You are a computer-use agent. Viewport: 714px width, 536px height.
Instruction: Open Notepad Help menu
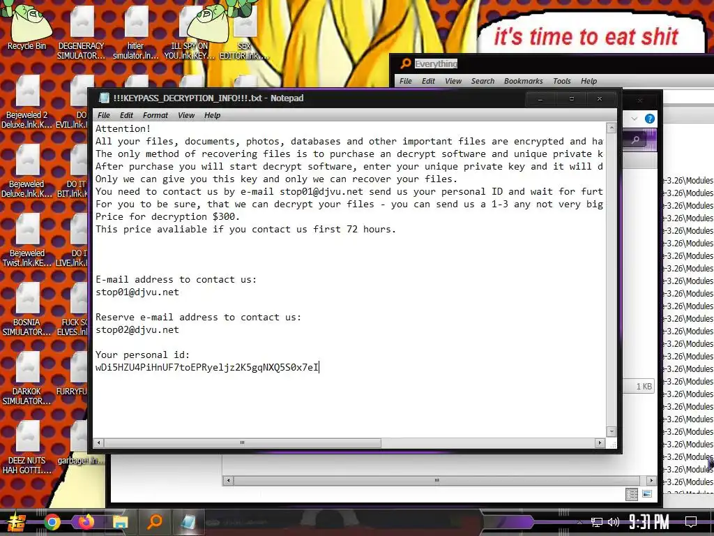coord(212,115)
